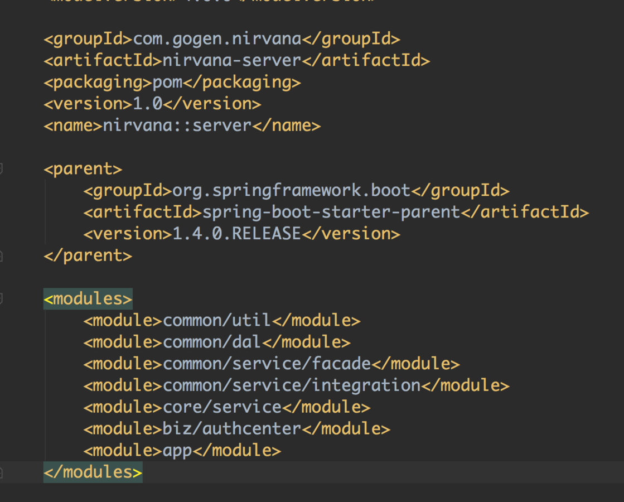Click the 1.4.0.RELEASE version line
Screen dimensions: 624x502
242,234
